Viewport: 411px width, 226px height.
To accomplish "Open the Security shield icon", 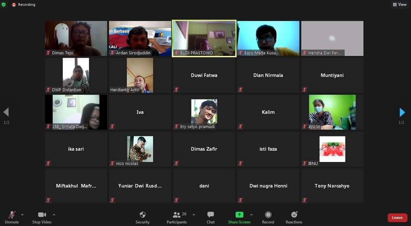I will coord(142,215).
